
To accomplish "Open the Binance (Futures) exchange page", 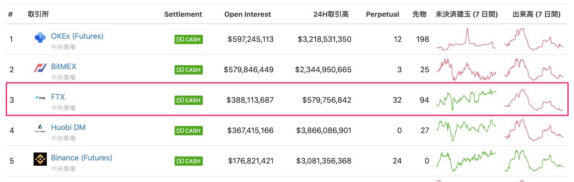I will click(82, 157).
